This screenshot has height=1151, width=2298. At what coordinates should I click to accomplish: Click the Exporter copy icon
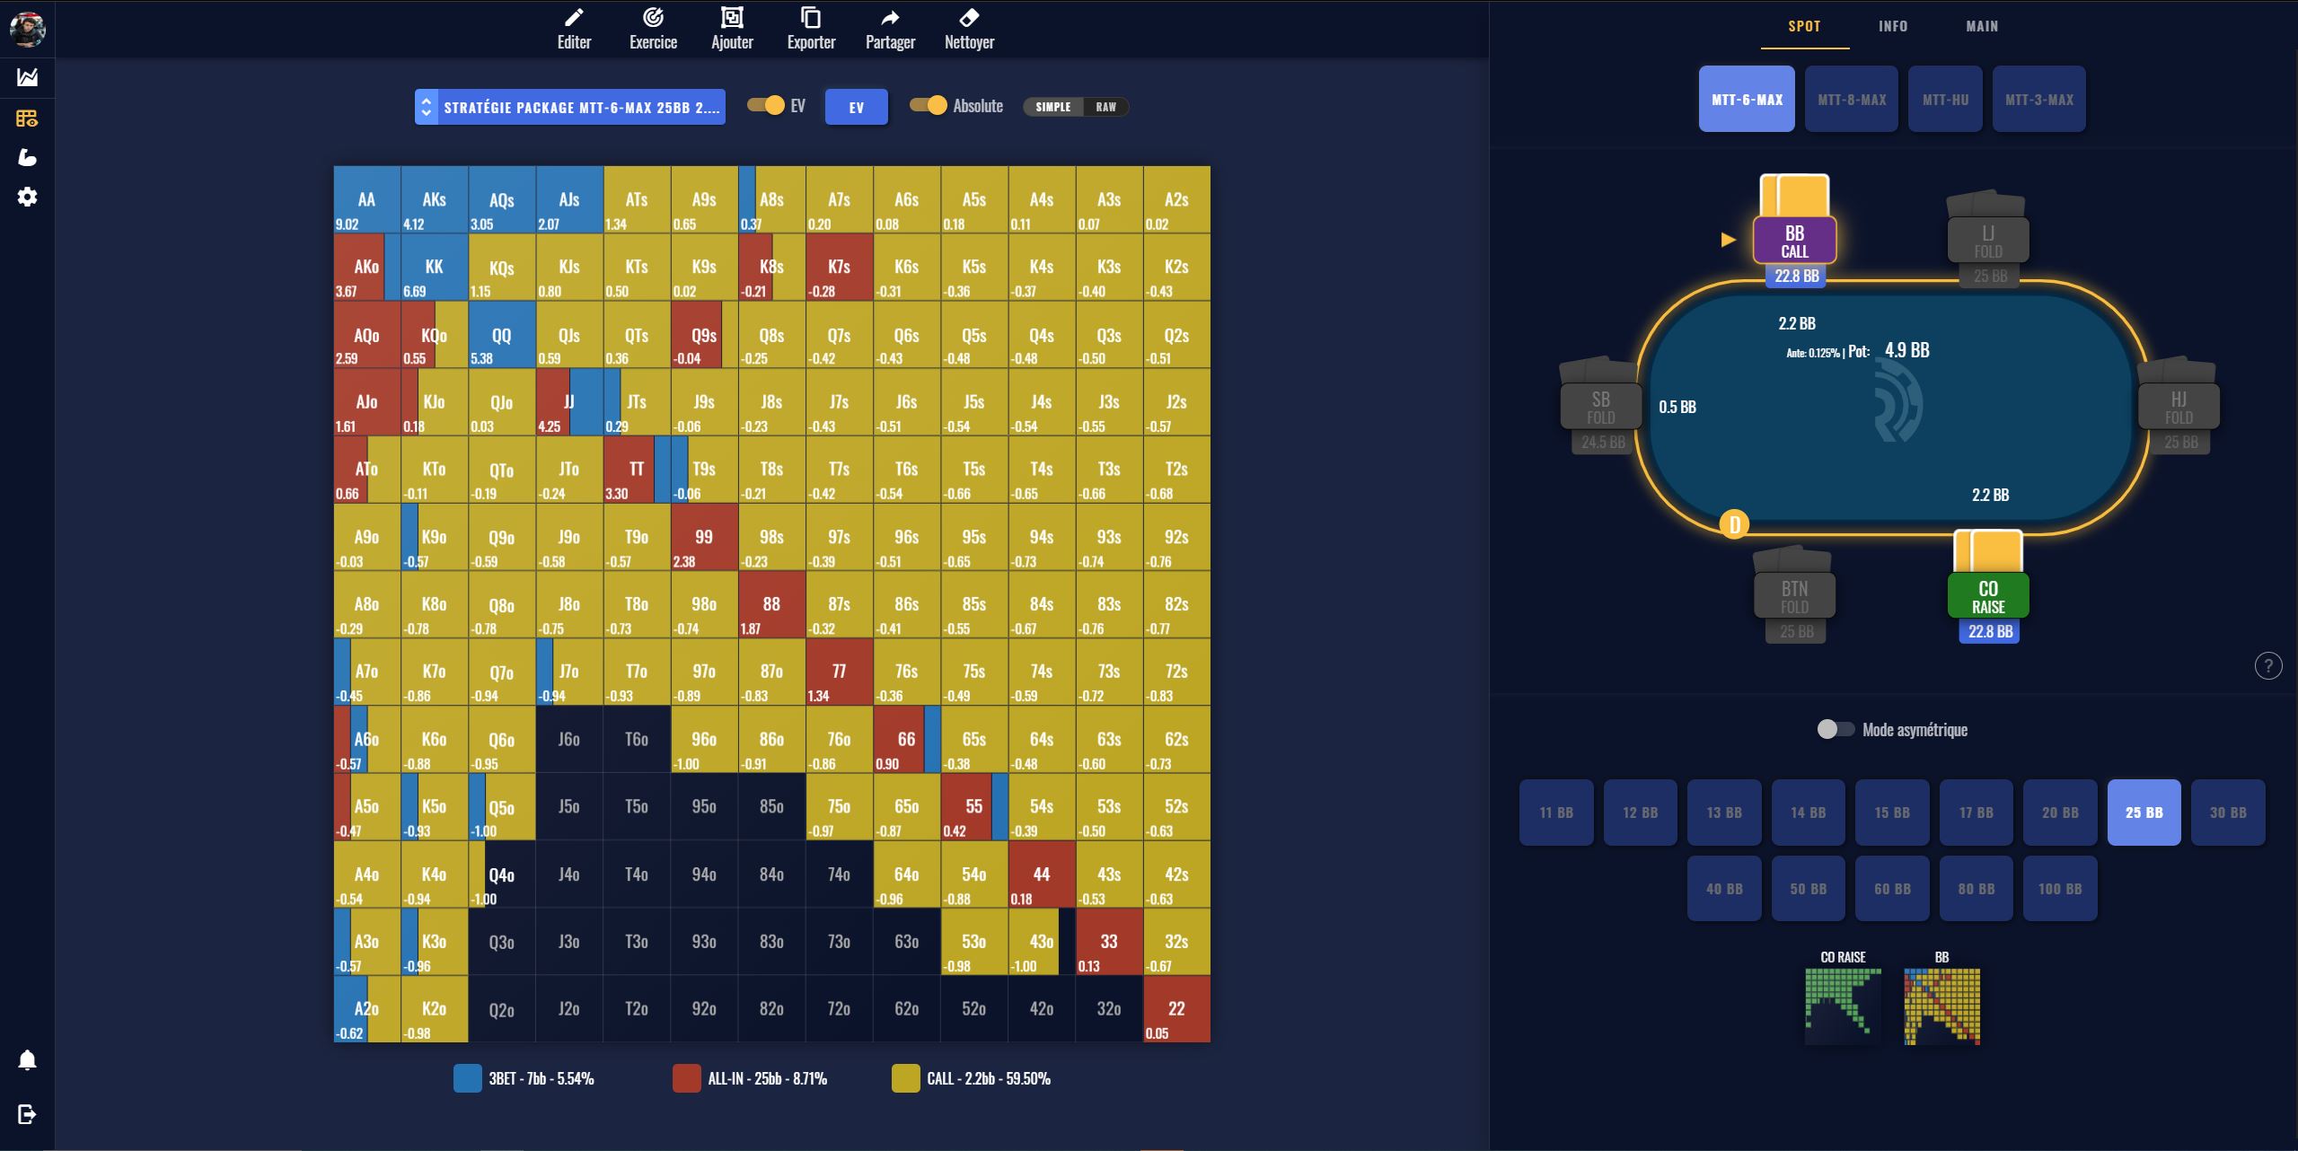click(x=811, y=18)
